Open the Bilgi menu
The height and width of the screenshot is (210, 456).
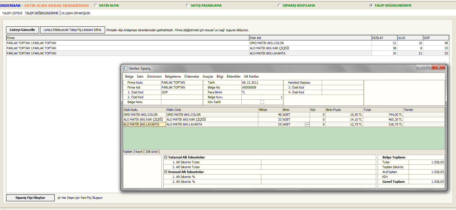tap(220, 76)
